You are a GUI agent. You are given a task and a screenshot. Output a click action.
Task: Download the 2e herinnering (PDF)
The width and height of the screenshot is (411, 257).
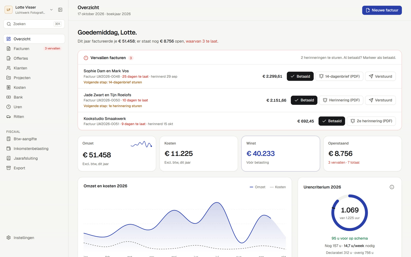(371, 121)
